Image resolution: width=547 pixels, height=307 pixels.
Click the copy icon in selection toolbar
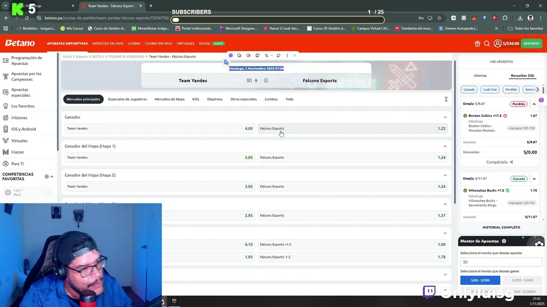tap(239, 55)
